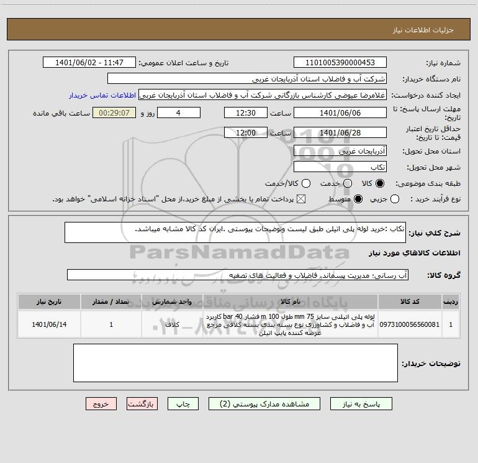Viewport: 478px width, 463px height.
Task: Click the نام کالا column header
Action: click(291, 301)
